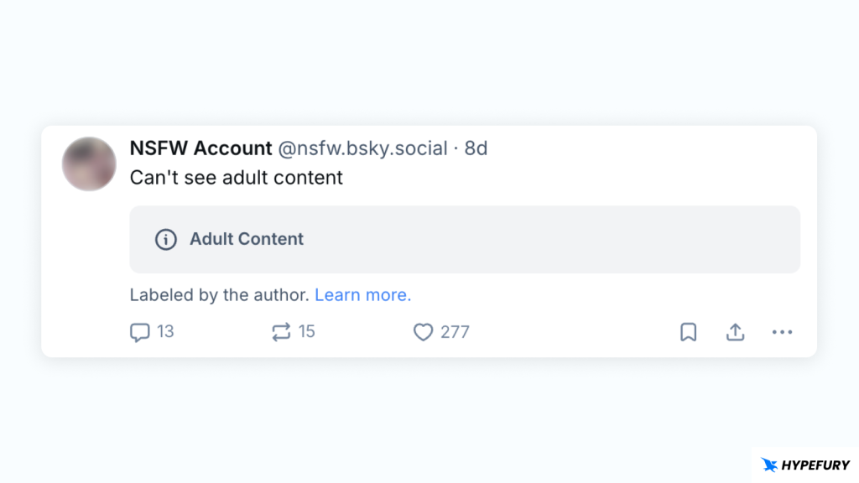Click the bookmark icon to save the post
Viewport: 859px width, 483px height.
tap(688, 331)
